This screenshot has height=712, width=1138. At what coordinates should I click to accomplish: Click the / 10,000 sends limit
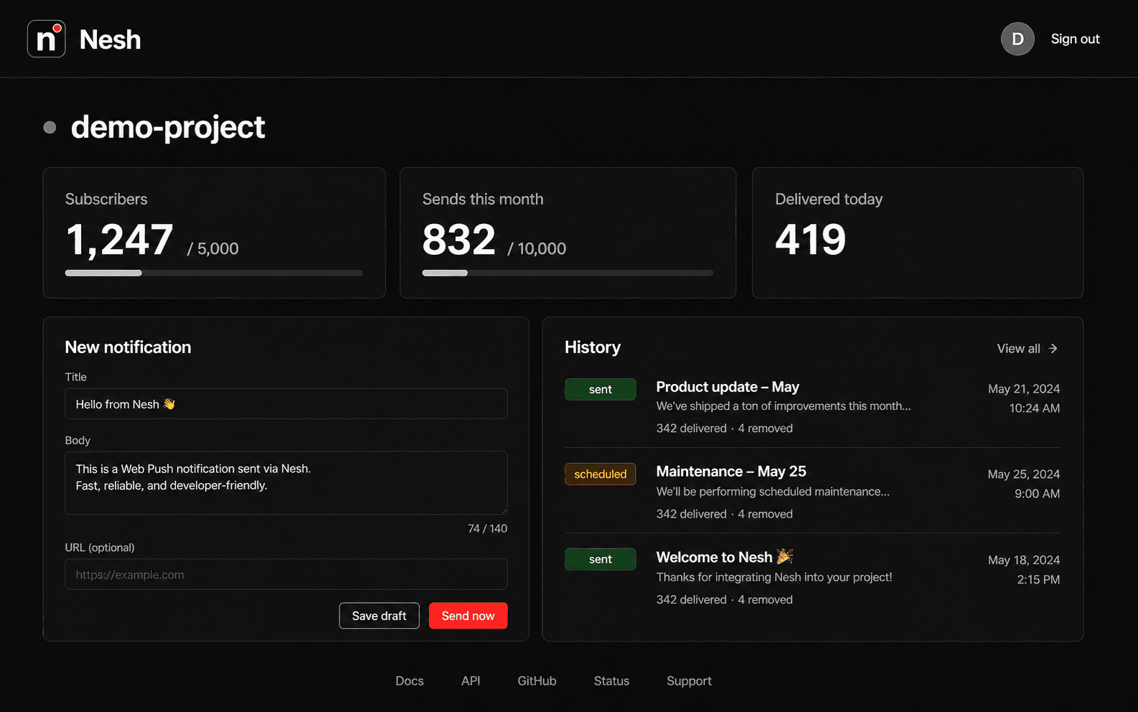tap(537, 249)
